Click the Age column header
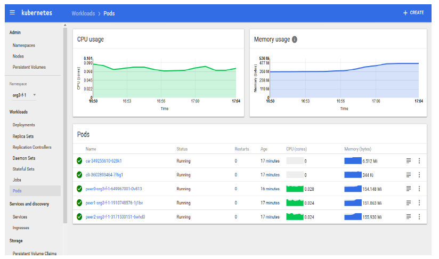The image size is (439, 259). point(264,149)
